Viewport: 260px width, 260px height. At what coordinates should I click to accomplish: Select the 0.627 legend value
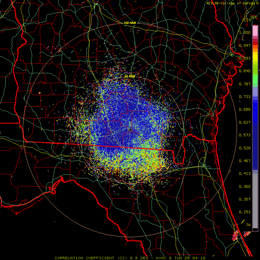(245, 122)
